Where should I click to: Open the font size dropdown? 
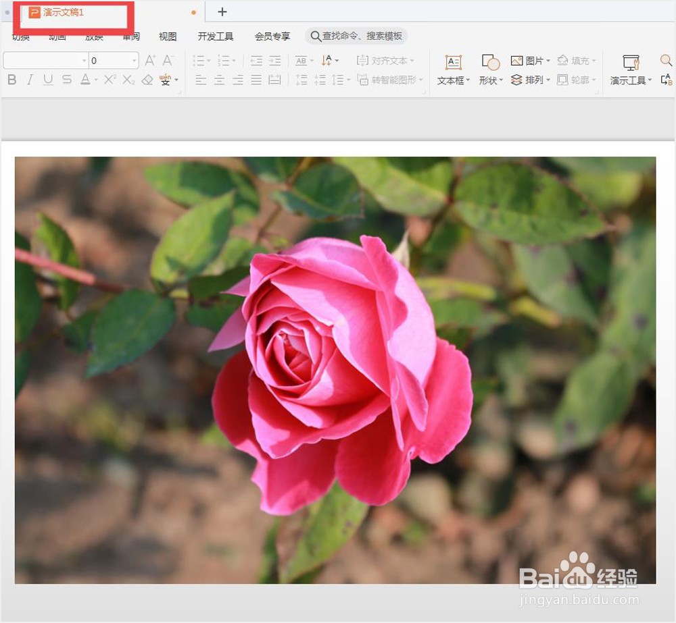(115, 60)
